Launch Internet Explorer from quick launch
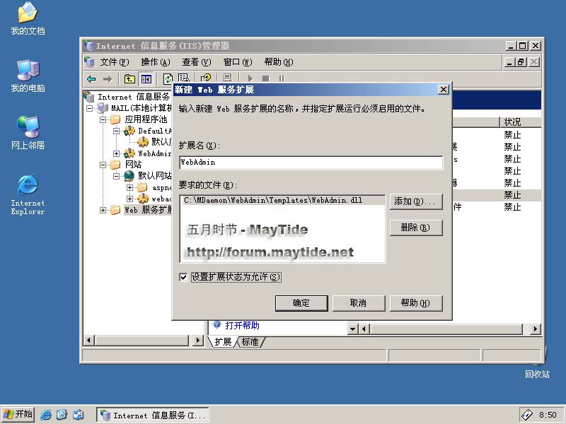 [46, 415]
